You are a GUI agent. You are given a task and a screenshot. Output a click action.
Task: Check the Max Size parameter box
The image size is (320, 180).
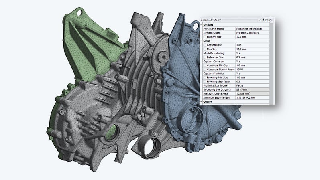(204, 49)
